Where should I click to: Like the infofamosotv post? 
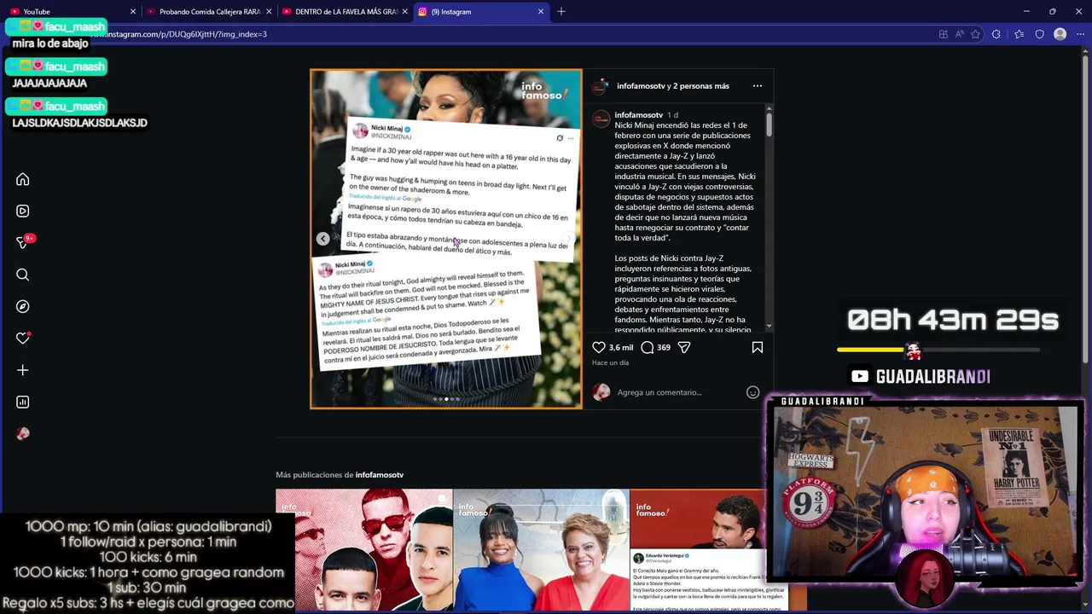(x=599, y=347)
